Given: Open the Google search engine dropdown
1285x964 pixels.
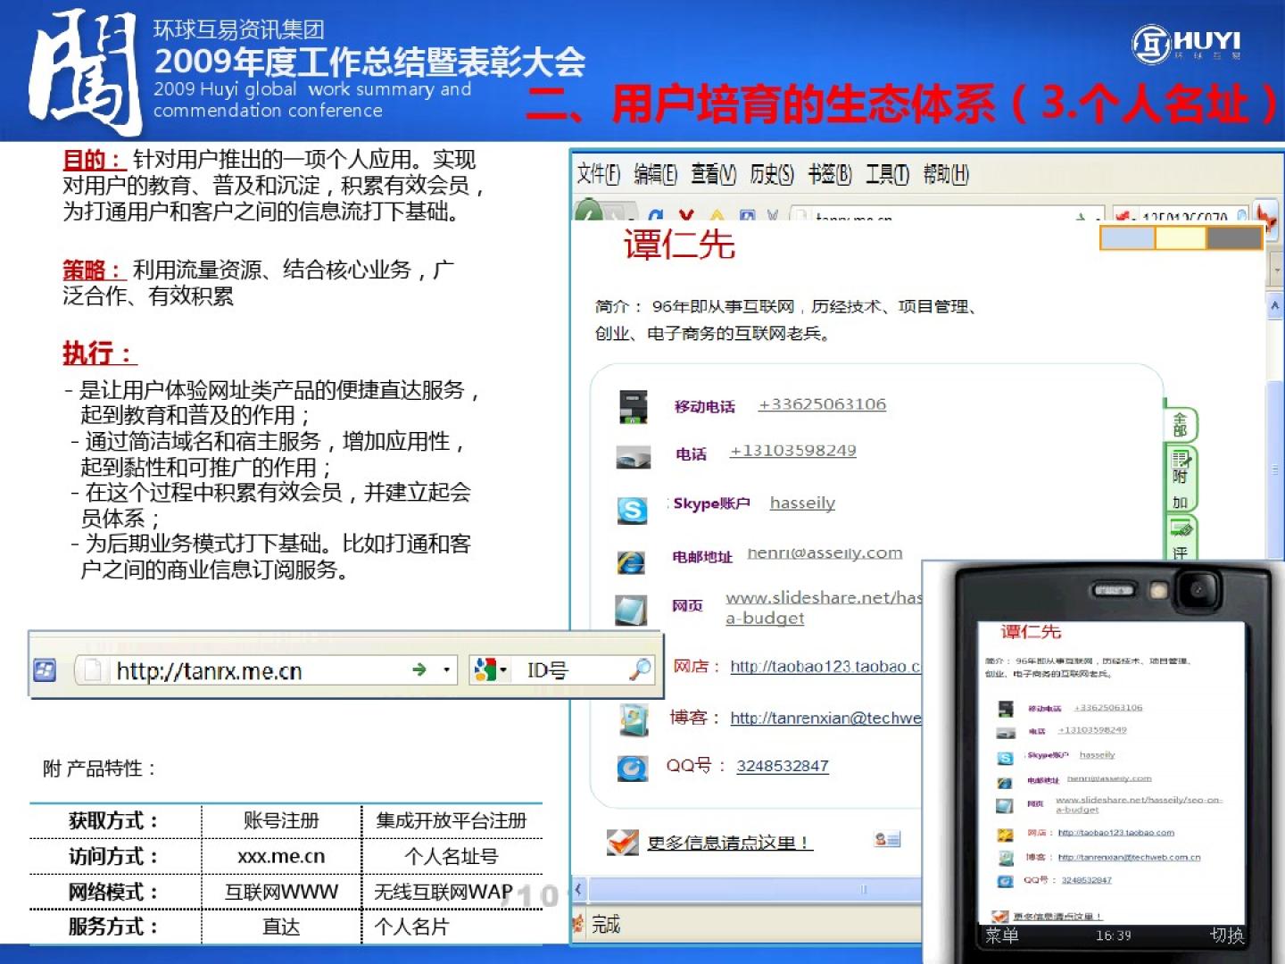Looking at the screenshot, I should [x=491, y=669].
